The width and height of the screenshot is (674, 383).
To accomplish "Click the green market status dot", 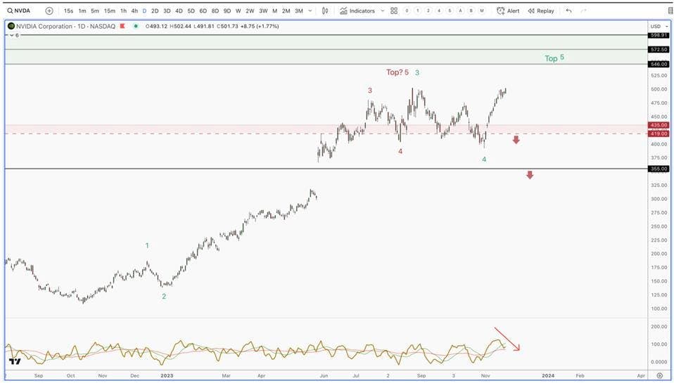I will point(136,26).
